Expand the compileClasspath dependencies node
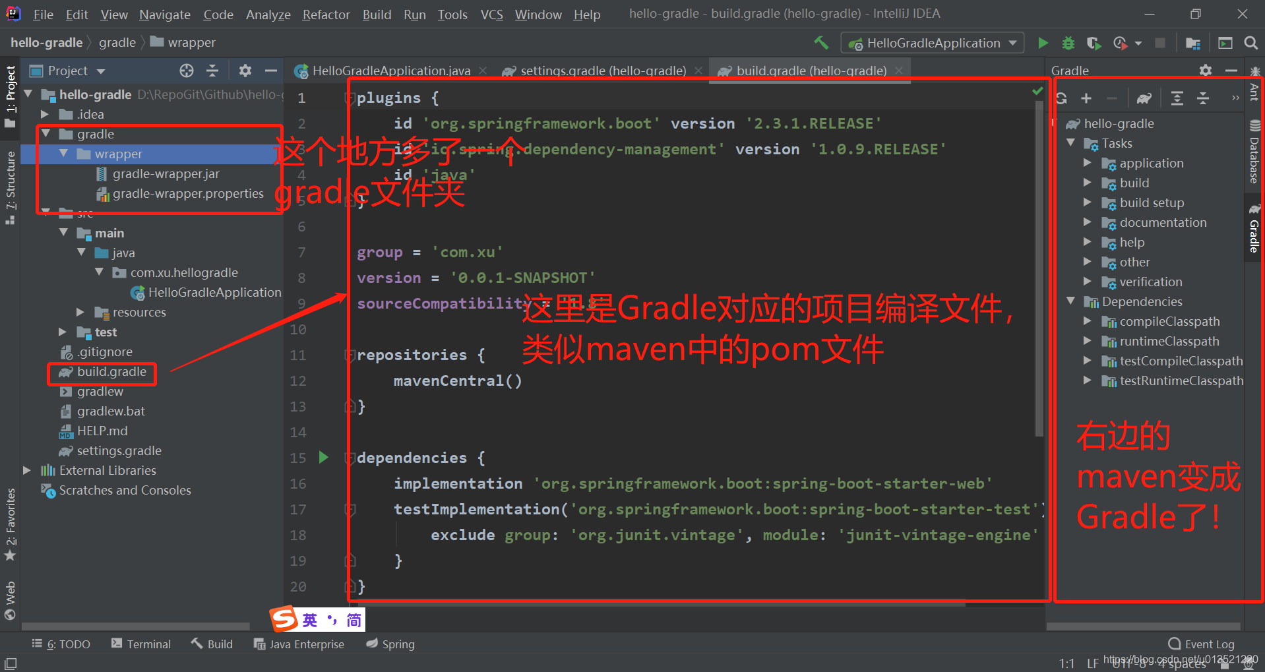The width and height of the screenshot is (1265, 672). click(1088, 321)
